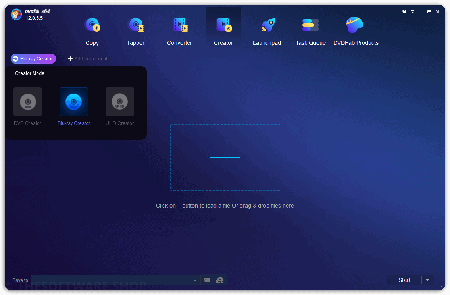Open the skin shirt icon

click(x=404, y=12)
